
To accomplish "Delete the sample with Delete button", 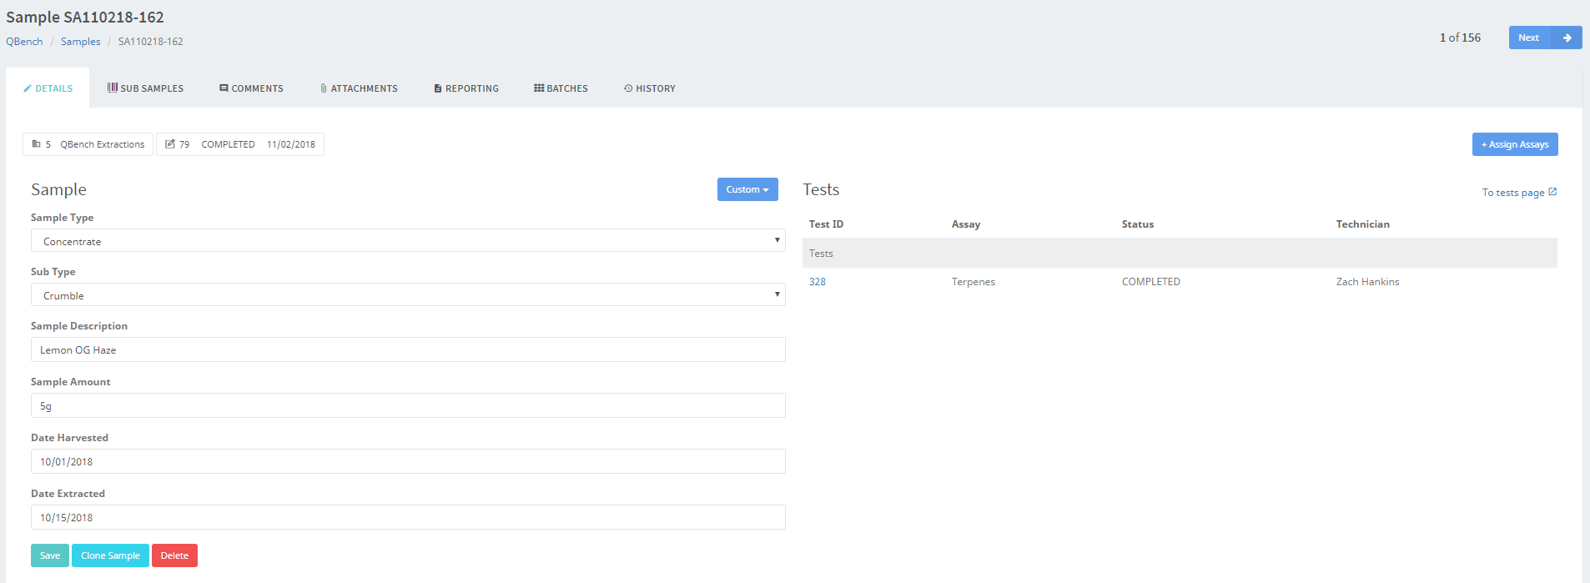I will coord(174,555).
